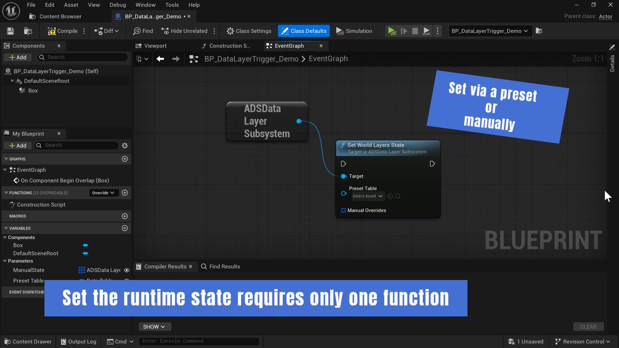
Task: Open BP_DataLayerTrigger_Demo debug object dropdown
Action: tap(490, 31)
